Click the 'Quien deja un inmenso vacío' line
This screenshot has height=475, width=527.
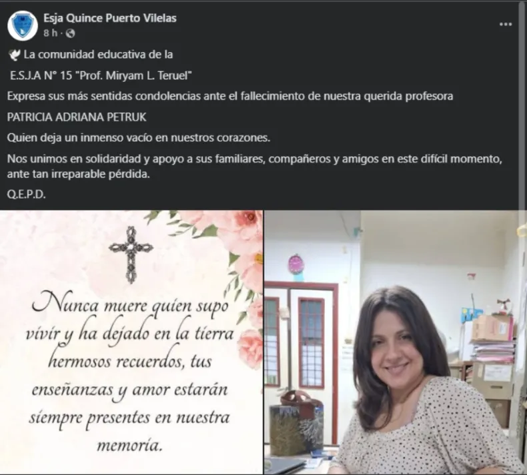point(139,138)
